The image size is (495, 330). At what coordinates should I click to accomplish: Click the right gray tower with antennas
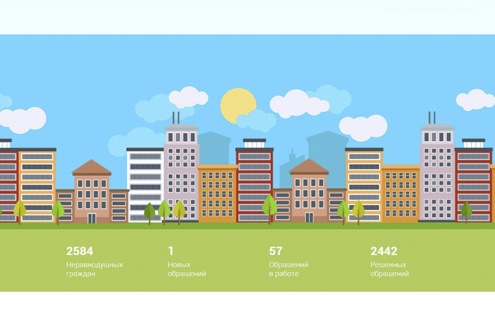click(437, 167)
